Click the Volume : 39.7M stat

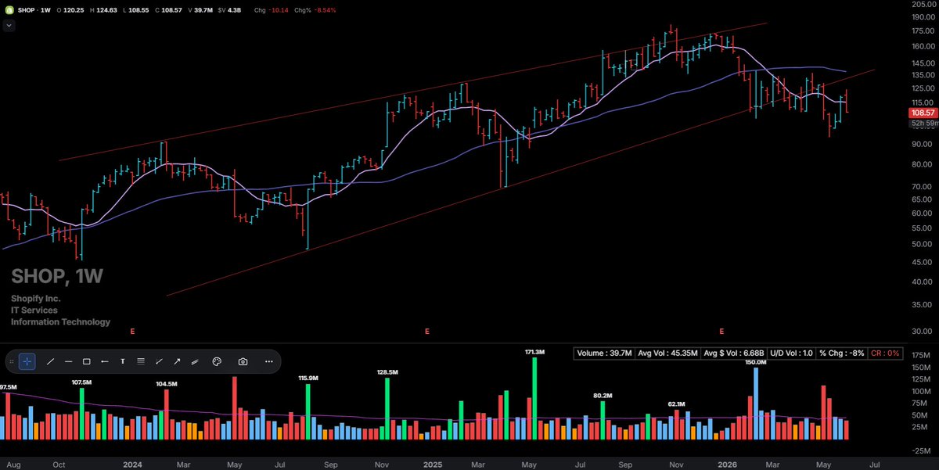[x=603, y=353]
